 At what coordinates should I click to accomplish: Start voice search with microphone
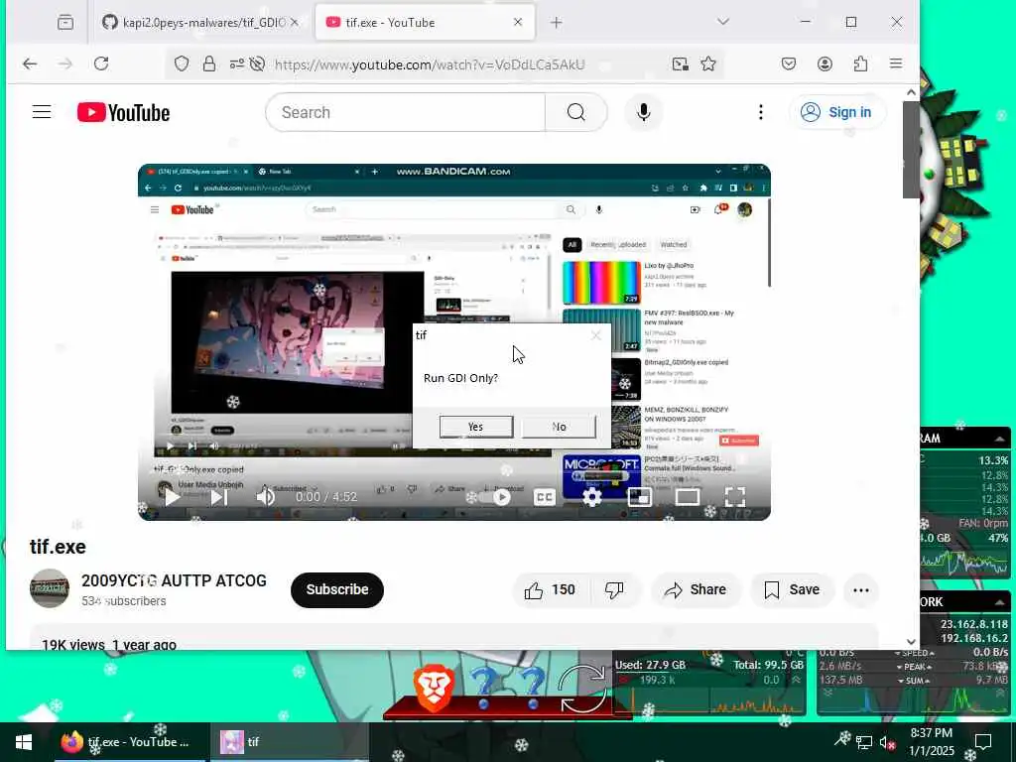coord(643,112)
